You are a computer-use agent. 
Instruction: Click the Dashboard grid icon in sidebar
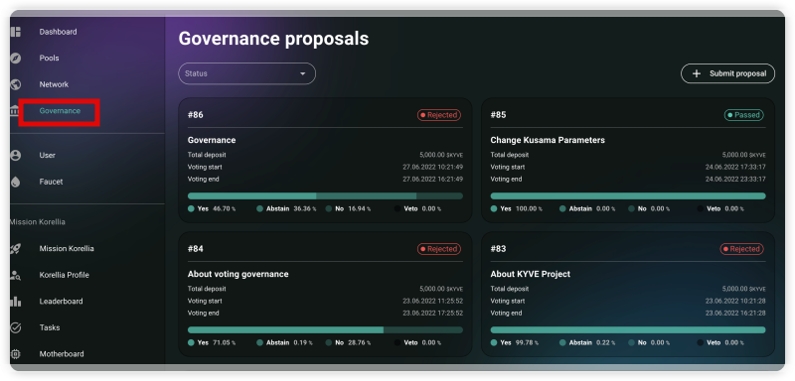pos(16,32)
